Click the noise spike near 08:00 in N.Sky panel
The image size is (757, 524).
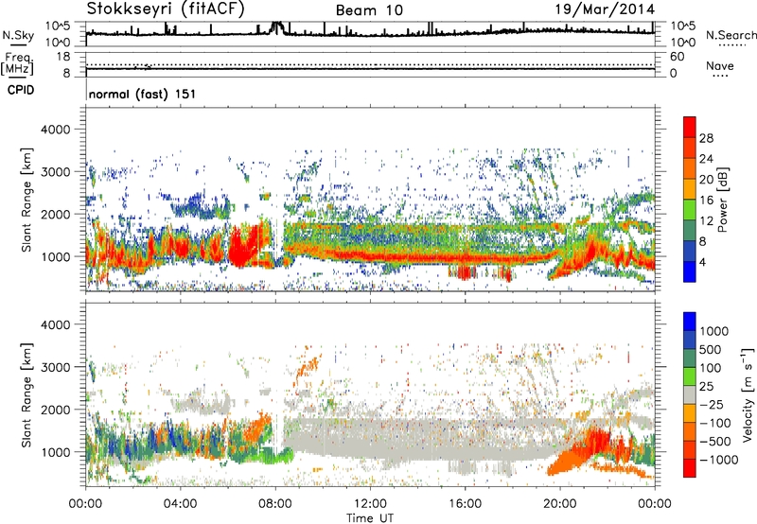[277, 27]
